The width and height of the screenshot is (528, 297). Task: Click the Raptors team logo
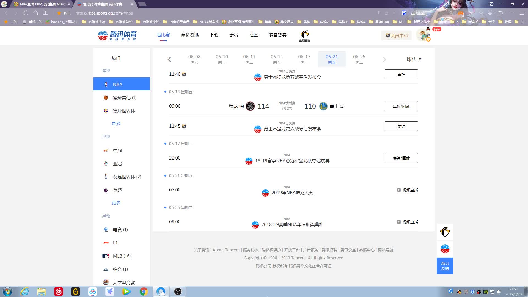pos(250,106)
